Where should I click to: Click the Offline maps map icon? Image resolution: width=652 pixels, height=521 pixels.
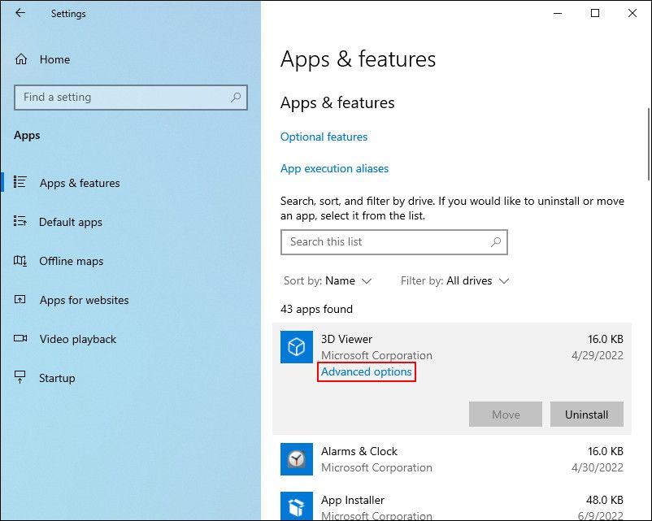[x=20, y=261]
